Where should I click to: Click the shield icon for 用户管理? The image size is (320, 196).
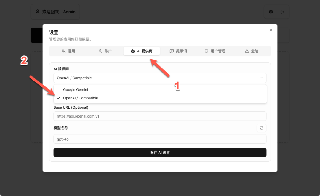click(207, 51)
